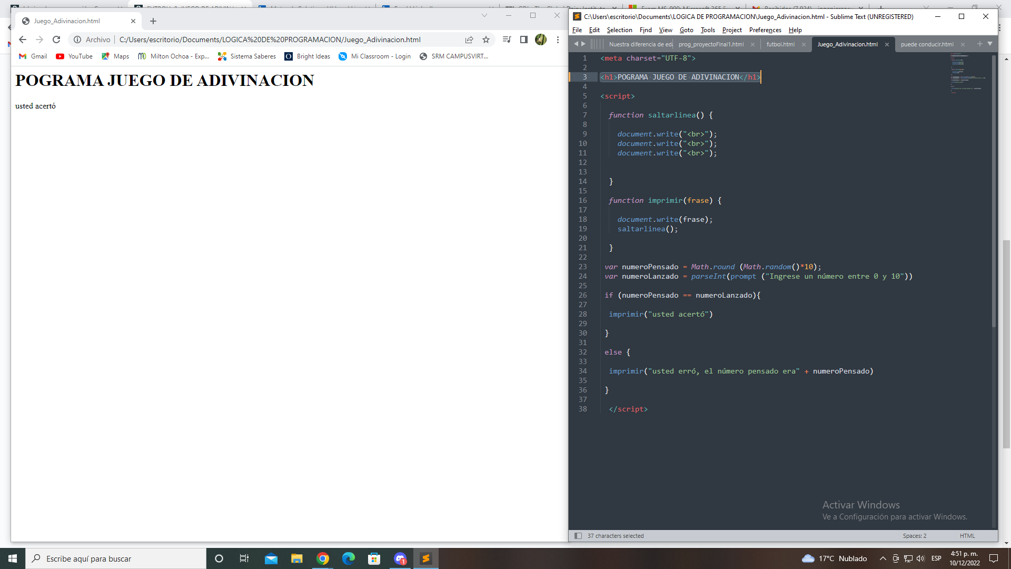This screenshot has width=1011, height=569.
Task: Open Sublime Text from taskbar
Action: point(426,558)
